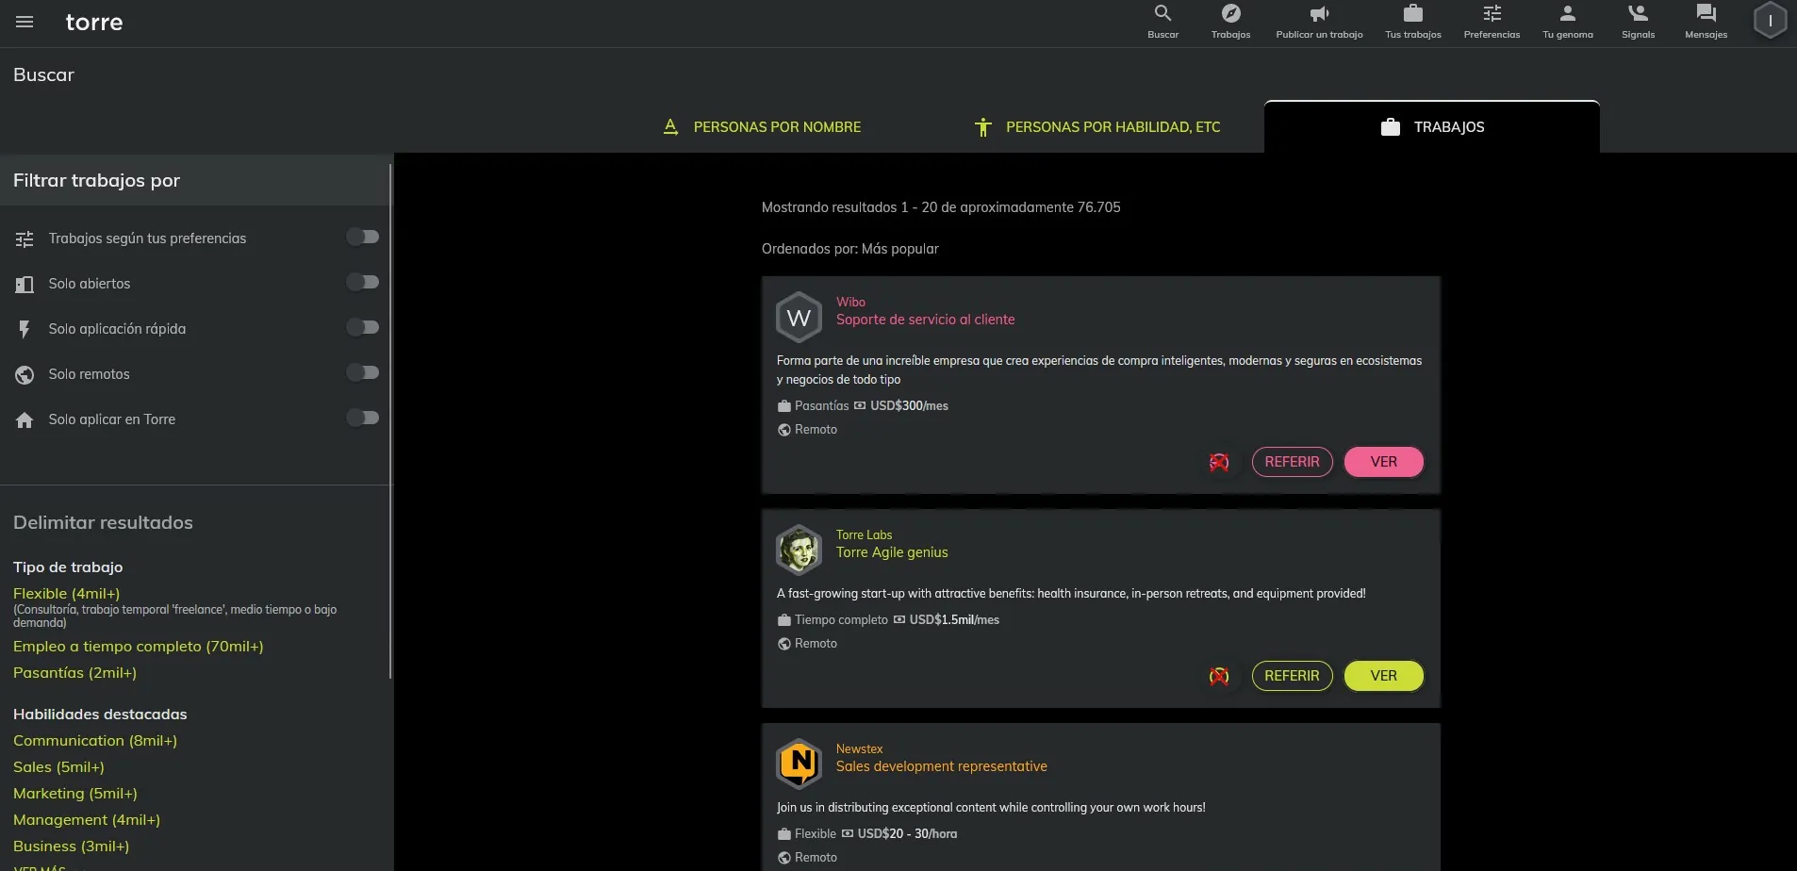Click REFERIR on Torre Agile genius card
Image resolution: width=1797 pixels, height=871 pixels.
1292,676
